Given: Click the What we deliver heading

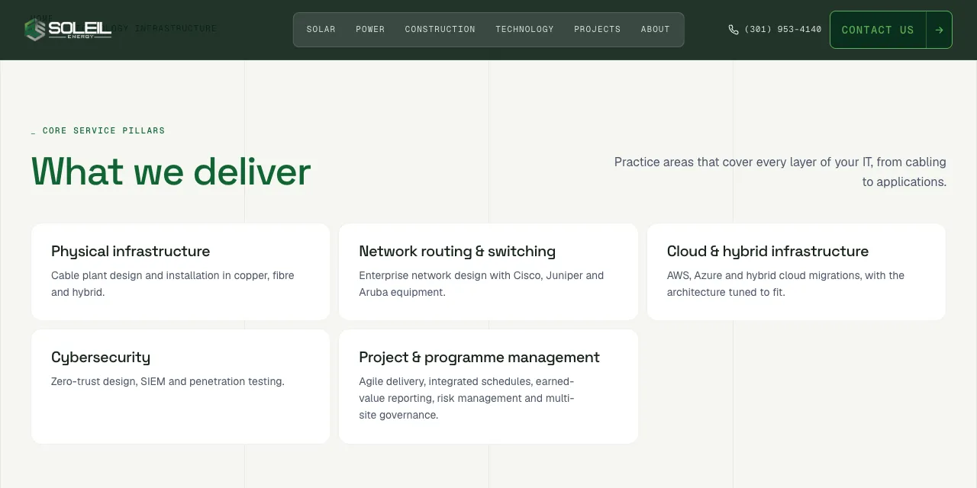Looking at the screenshot, I should pos(171,172).
